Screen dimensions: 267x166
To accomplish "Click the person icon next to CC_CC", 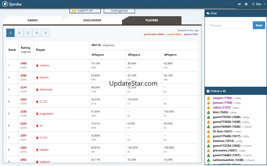I will tap(37, 102).
